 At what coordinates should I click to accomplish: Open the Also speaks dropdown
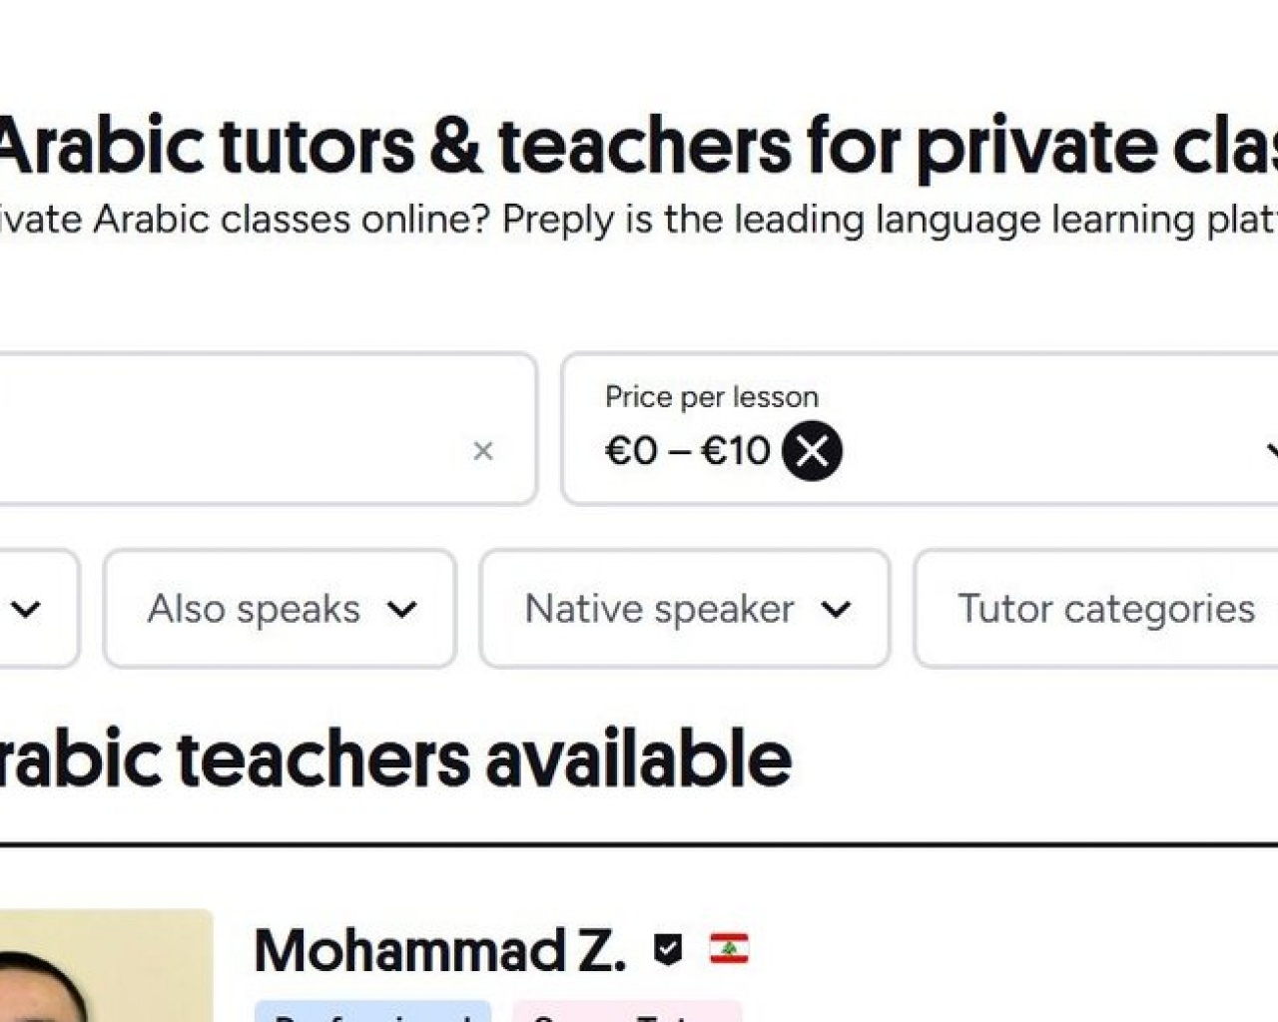(x=254, y=609)
